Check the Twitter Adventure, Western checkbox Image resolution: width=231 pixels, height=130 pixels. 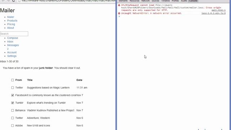click(x=13, y=118)
